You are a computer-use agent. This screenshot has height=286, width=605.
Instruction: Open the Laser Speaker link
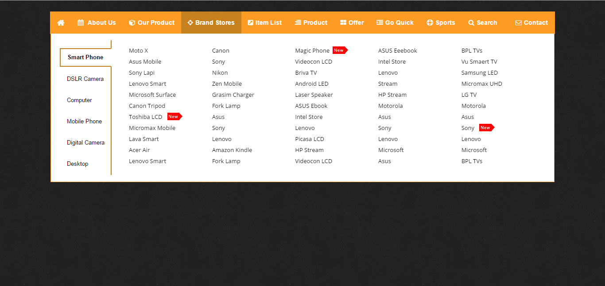[x=314, y=95]
